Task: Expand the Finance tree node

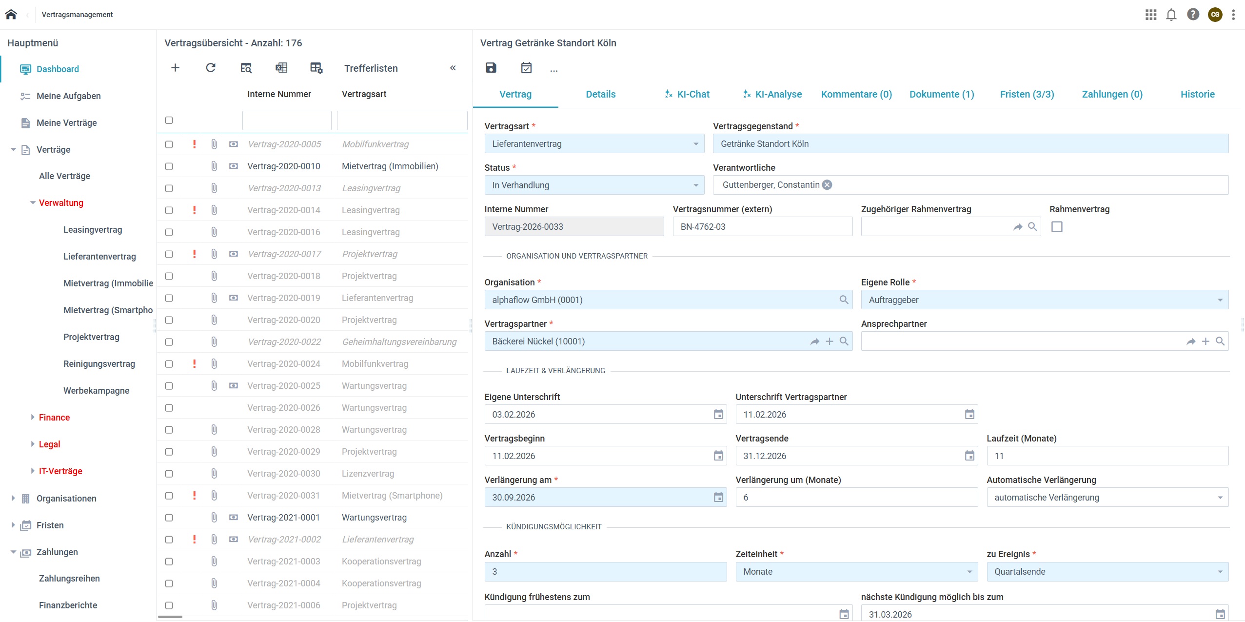Action: tap(33, 417)
